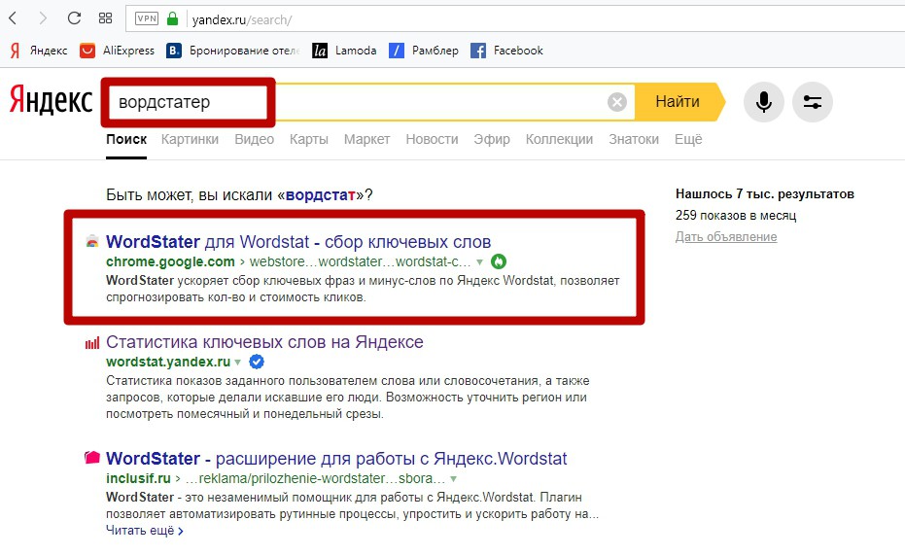905x555 pixels.
Task: Go back with the browser back arrow
Action: pos(14,18)
